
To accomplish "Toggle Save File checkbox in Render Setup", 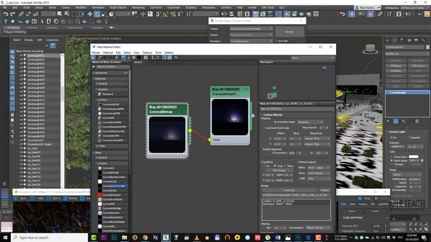I will 276,41.
